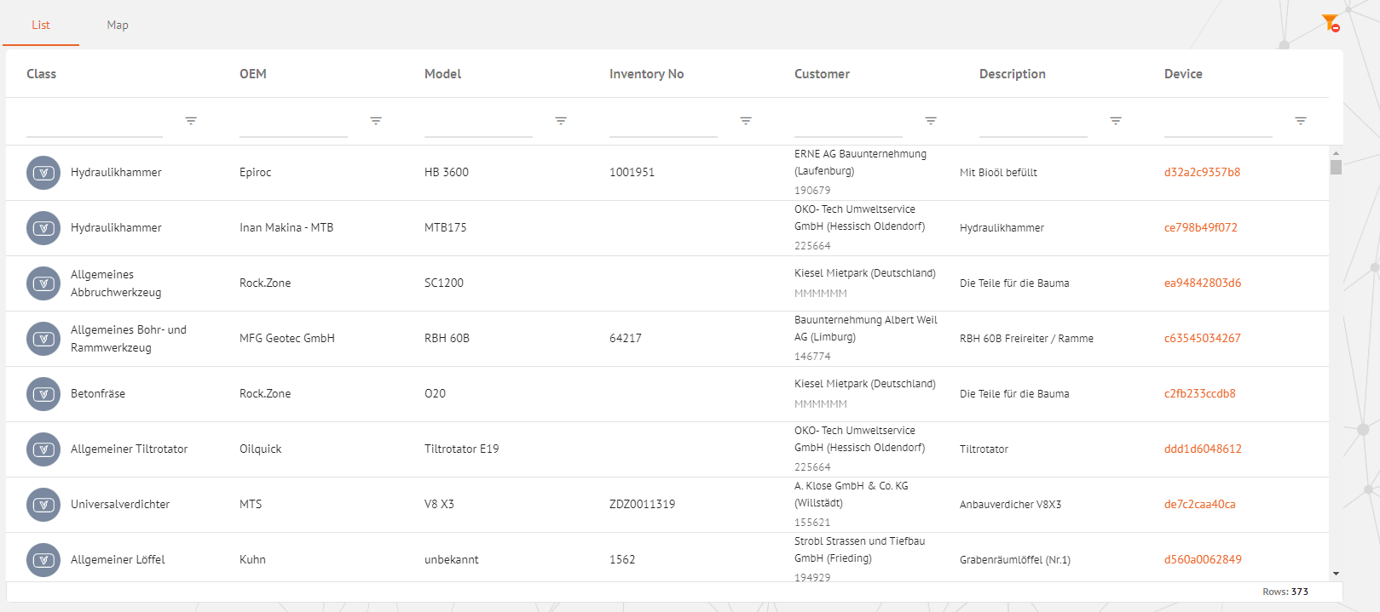Click the class icon of the Kuhn row
This screenshot has width=1380, height=612.
[43, 560]
